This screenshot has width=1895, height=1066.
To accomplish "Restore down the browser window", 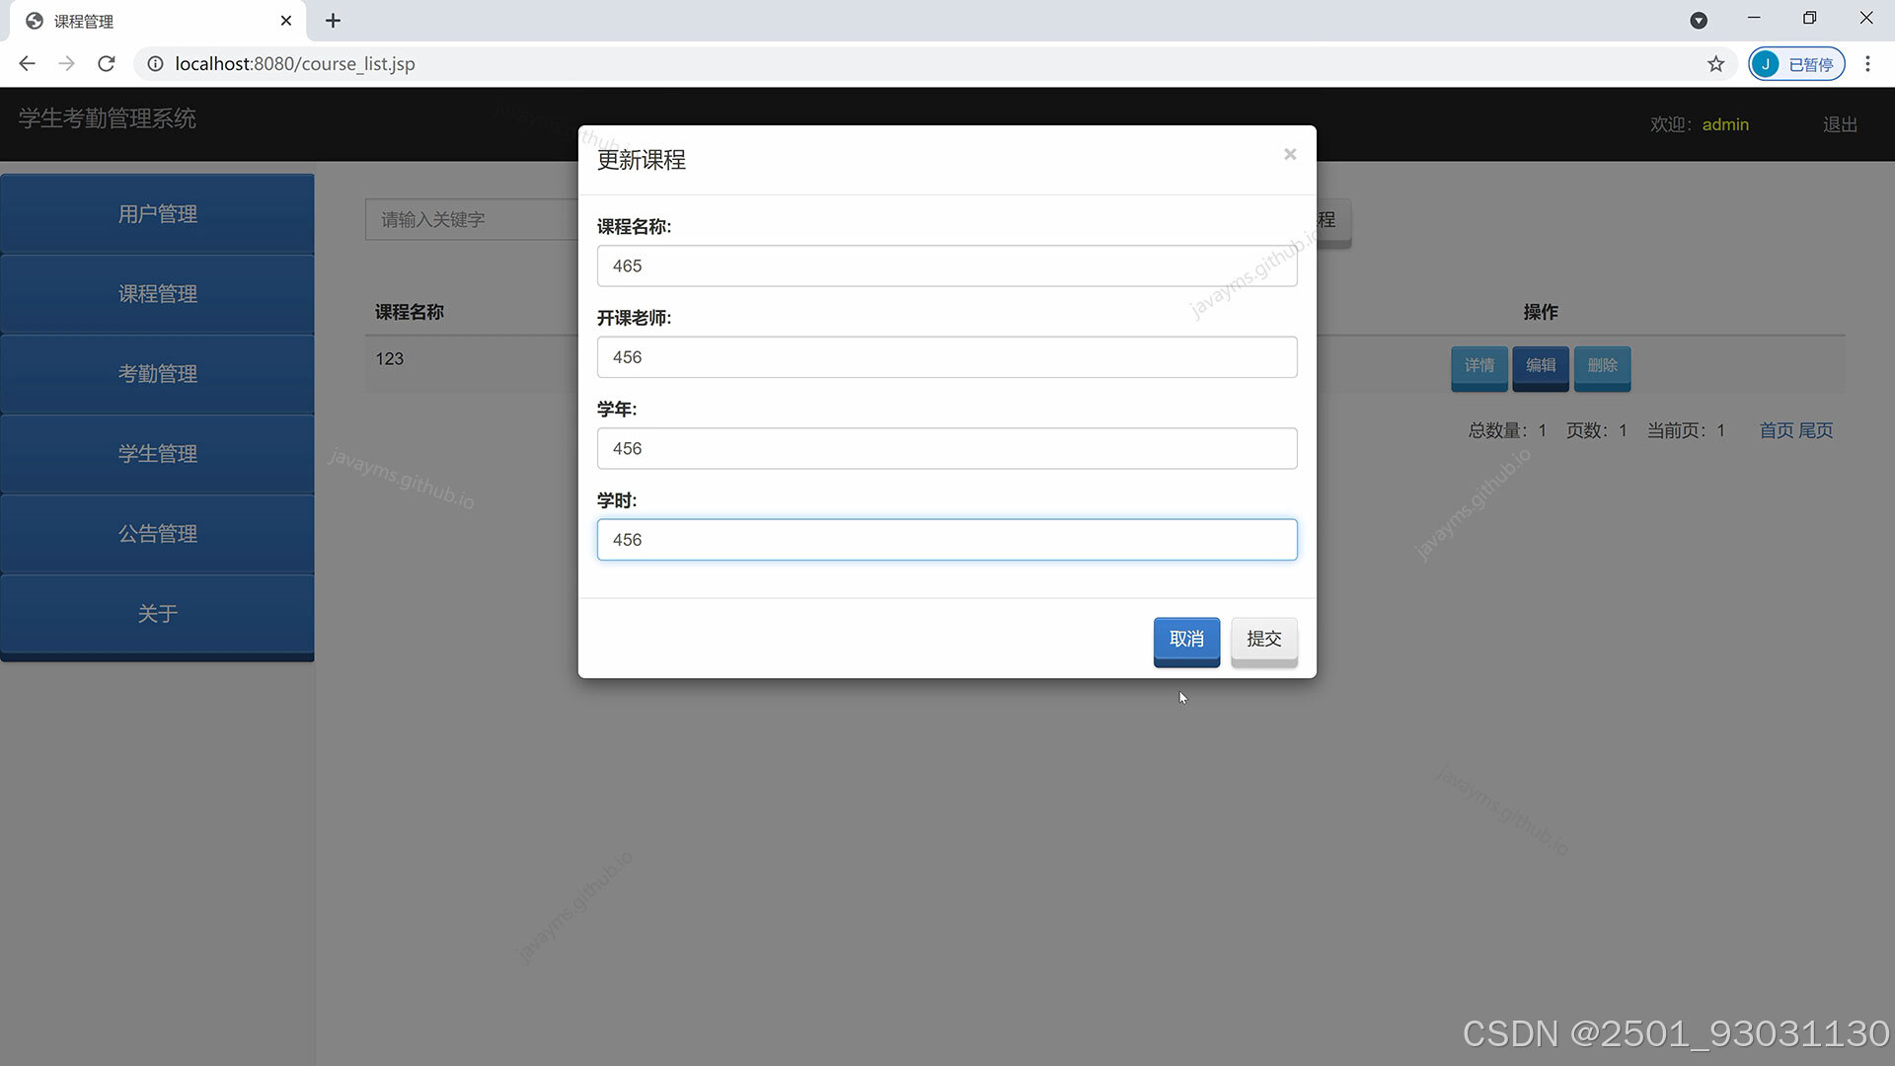I will (1809, 18).
